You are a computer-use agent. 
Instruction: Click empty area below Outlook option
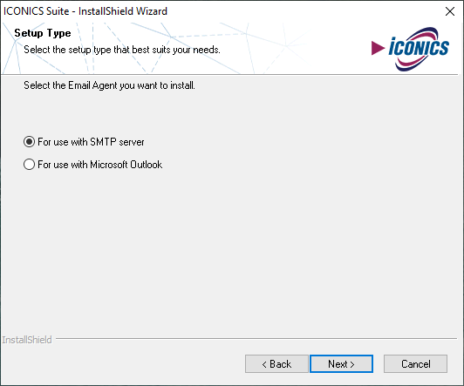[231, 251]
